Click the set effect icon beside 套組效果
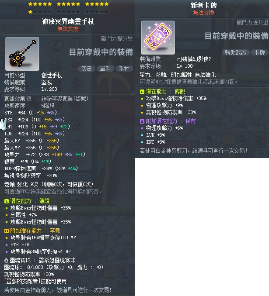The width and height of the screenshot is (269, 296). (29, 99)
